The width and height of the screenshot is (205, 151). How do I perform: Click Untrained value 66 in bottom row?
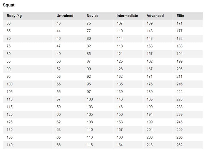point(59,145)
